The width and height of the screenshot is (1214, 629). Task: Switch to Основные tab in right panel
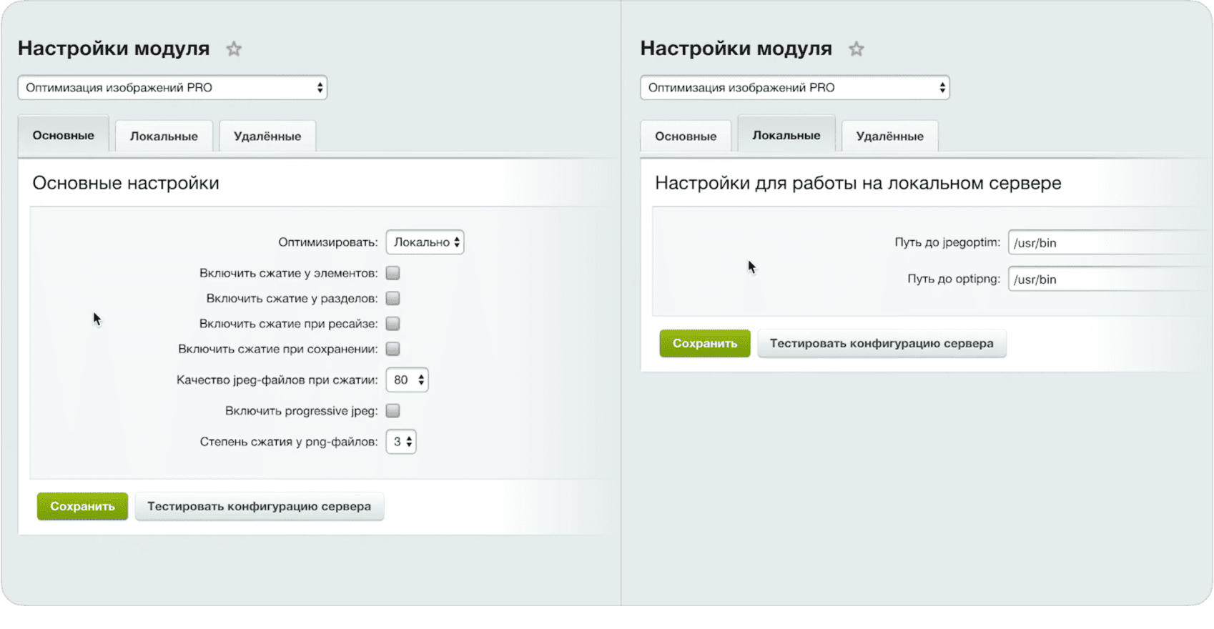(x=686, y=136)
